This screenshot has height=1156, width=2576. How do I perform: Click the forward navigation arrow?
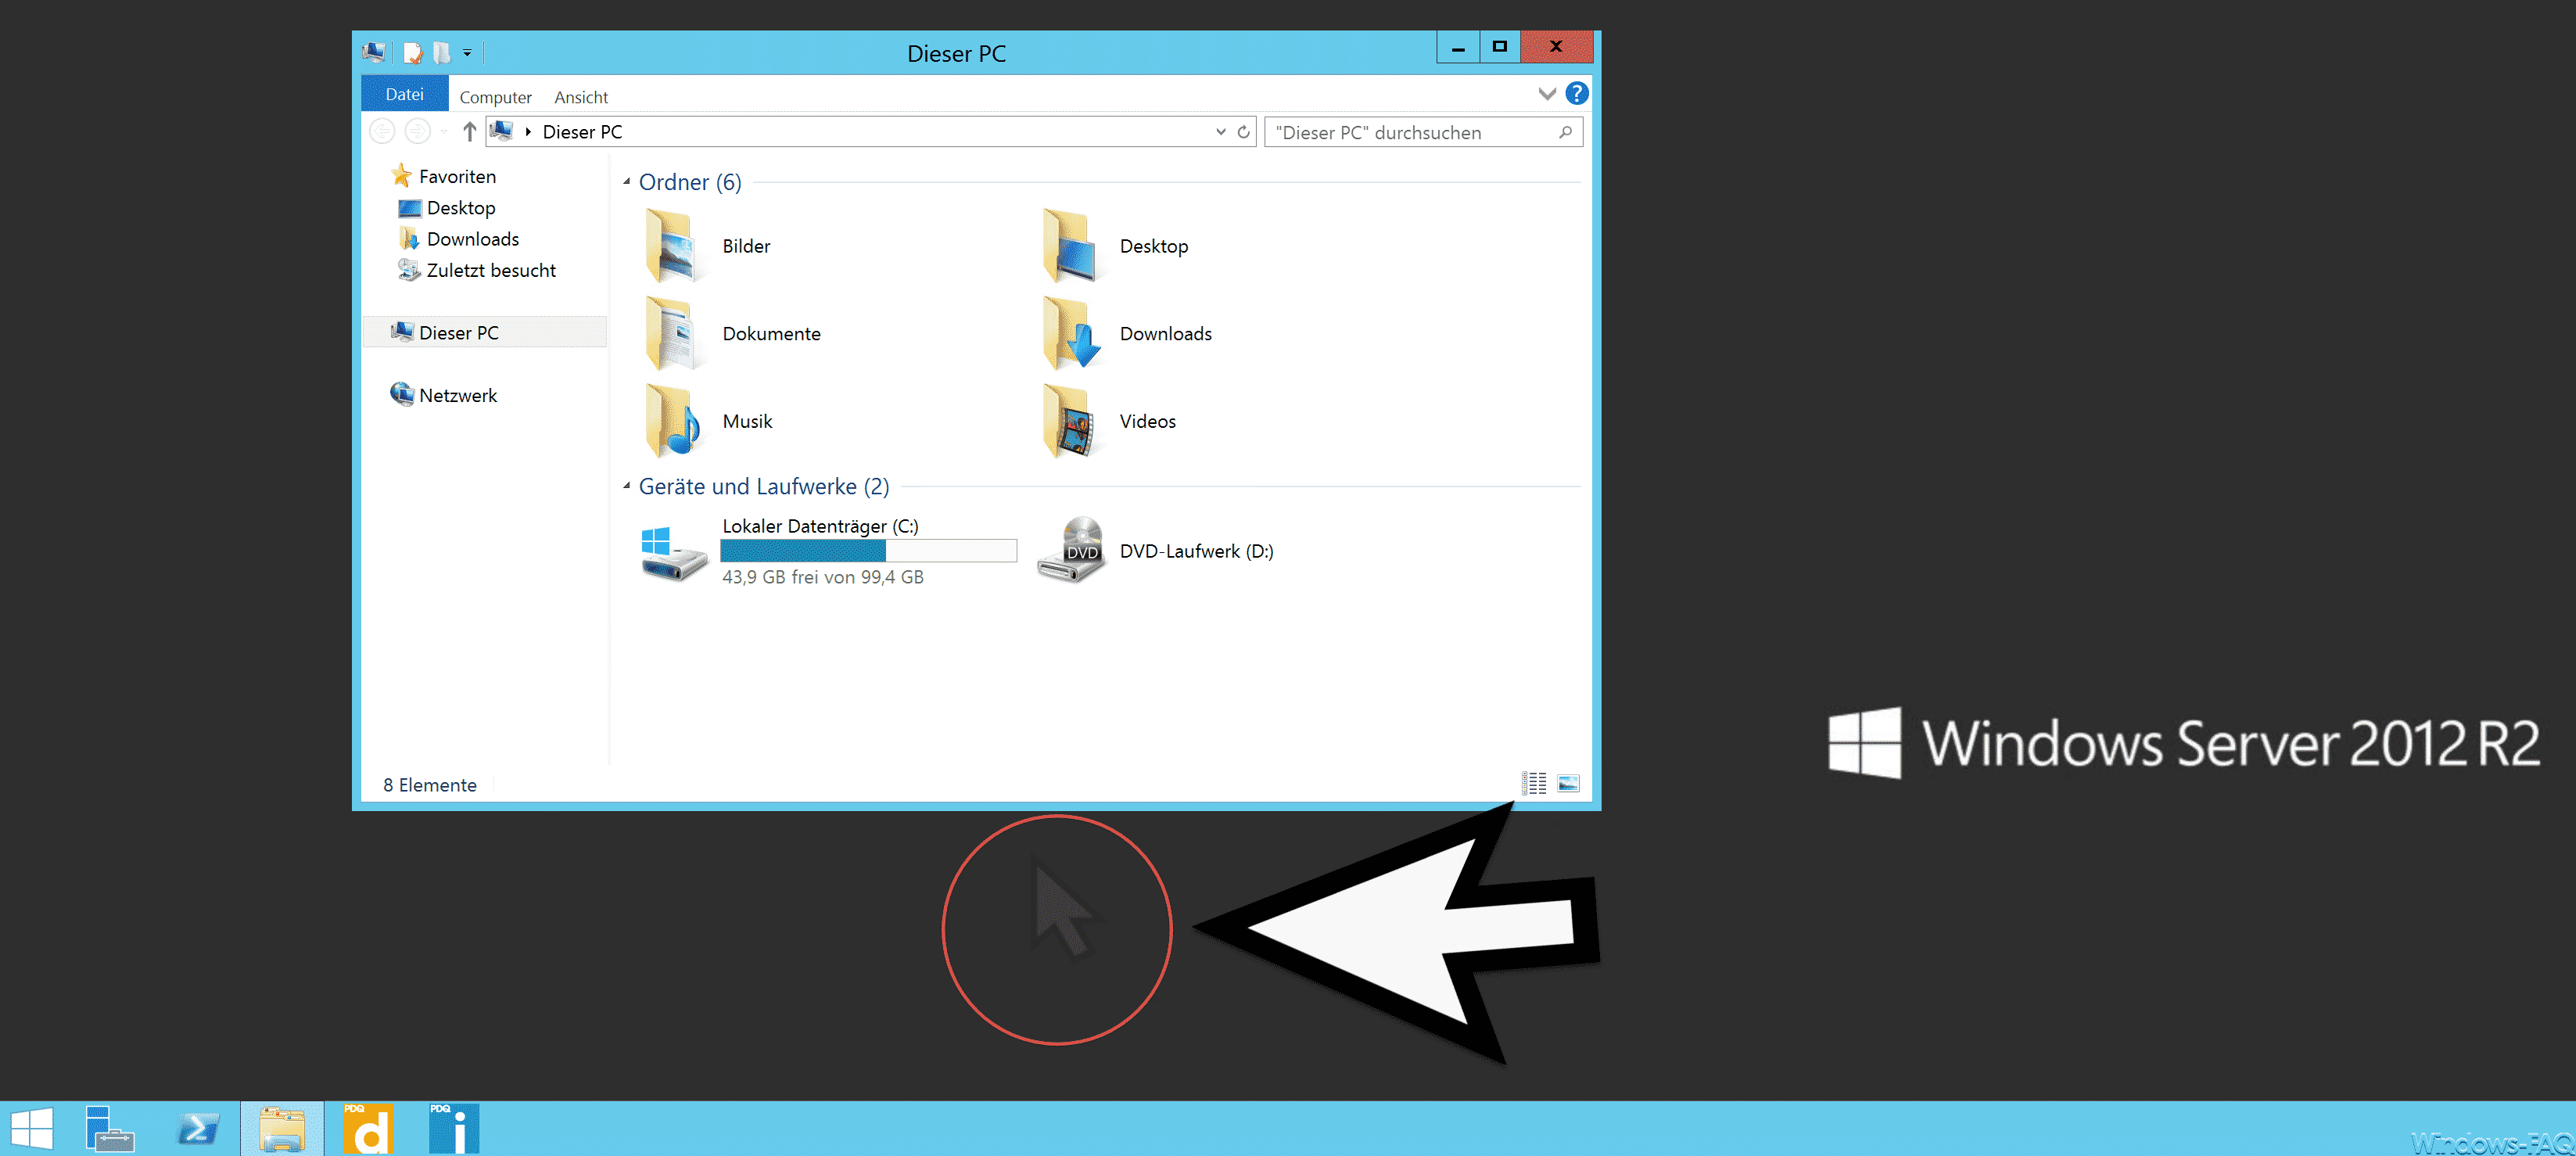pos(418,131)
